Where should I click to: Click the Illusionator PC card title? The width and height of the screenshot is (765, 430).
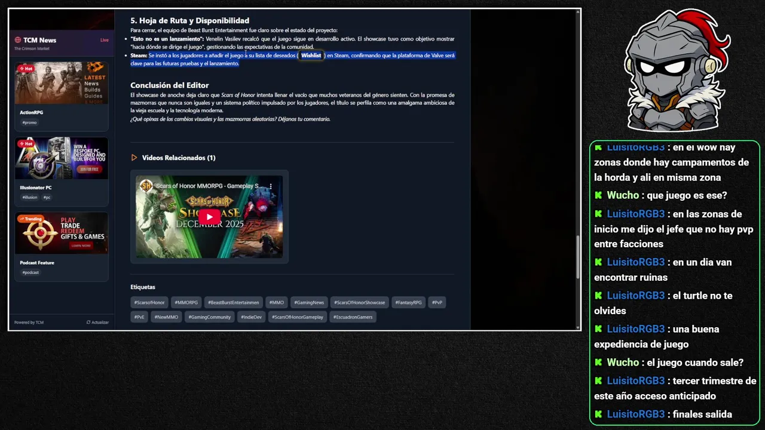[36, 188]
